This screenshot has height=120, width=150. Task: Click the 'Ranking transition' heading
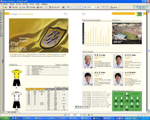tap(92, 20)
